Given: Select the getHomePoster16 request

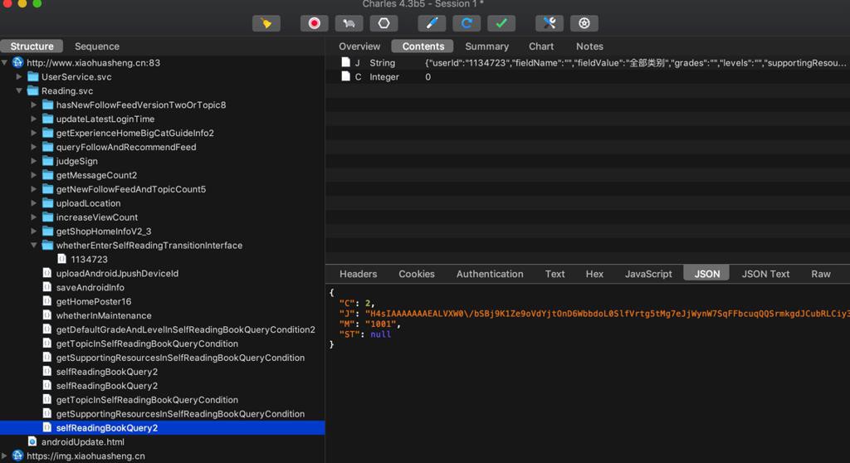Looking at the screenshot, I should [x=94, y=301].
